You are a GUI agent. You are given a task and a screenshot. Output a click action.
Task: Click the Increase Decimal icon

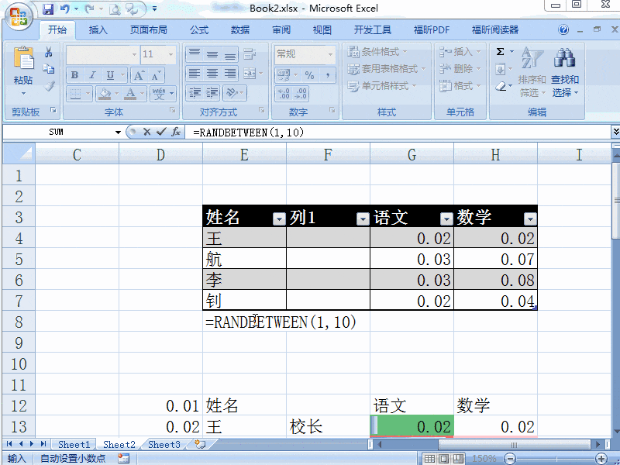pos(284,94)
